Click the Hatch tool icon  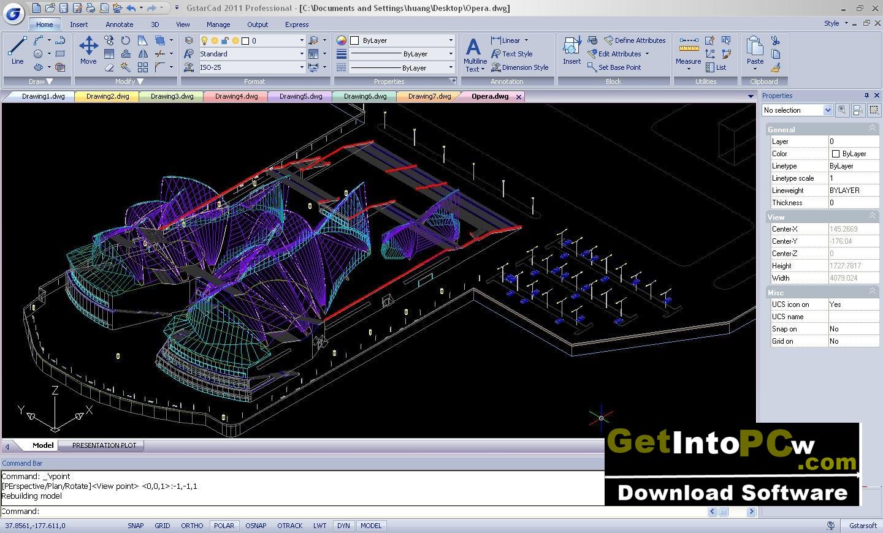60,67
